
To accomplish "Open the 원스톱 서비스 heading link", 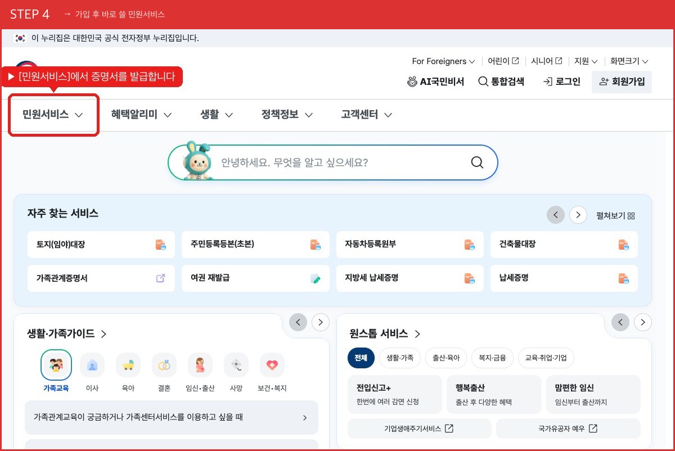I will coord(385,333).
